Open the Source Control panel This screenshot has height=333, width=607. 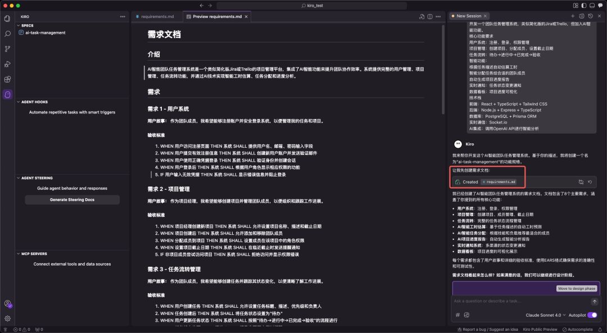click(7, 49)
